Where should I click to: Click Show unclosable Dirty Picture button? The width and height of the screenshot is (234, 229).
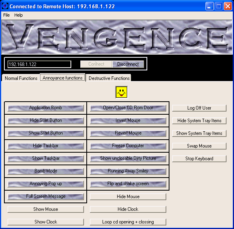(x=128, y=159)
